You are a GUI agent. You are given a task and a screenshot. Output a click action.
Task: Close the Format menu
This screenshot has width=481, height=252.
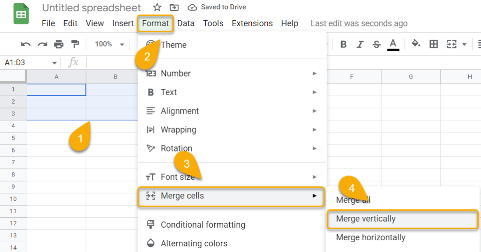(155, 23)
